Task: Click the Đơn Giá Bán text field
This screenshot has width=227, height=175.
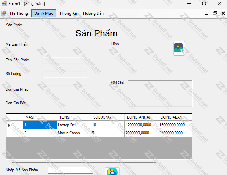Action: 65,104
